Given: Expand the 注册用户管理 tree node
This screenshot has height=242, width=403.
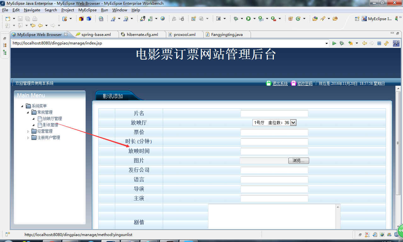Looking at the screenshot, I should [x=28, y=138].
